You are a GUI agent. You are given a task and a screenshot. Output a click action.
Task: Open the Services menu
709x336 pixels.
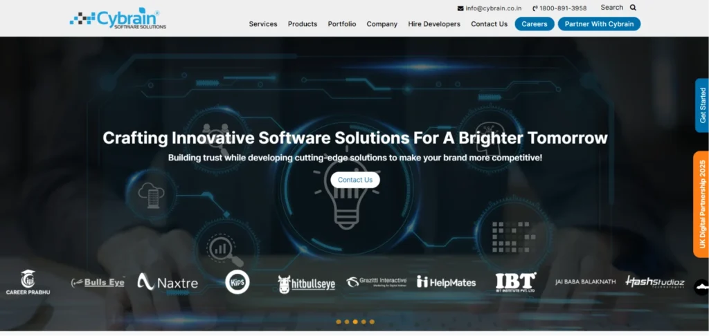click(x=262, y=24)
